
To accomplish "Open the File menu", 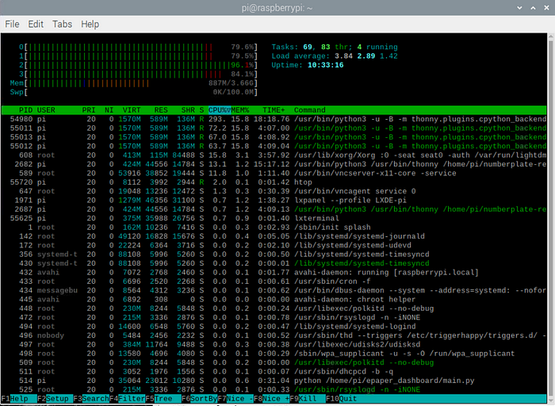I will (12, 24).
